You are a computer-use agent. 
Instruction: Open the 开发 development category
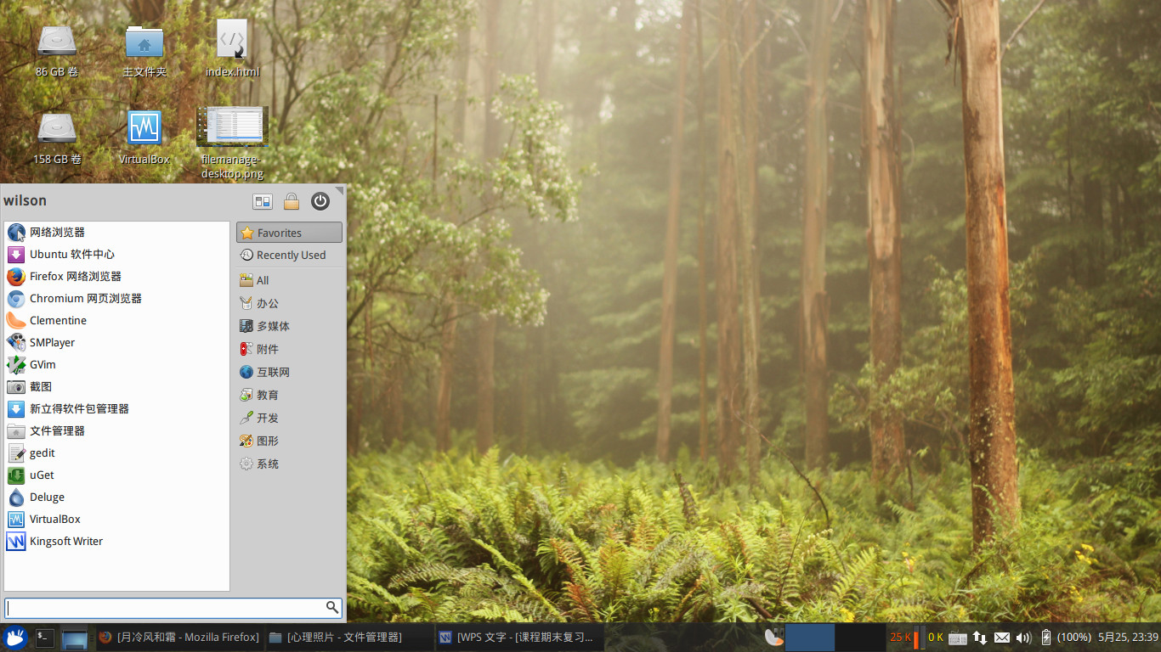coord(289,418)
